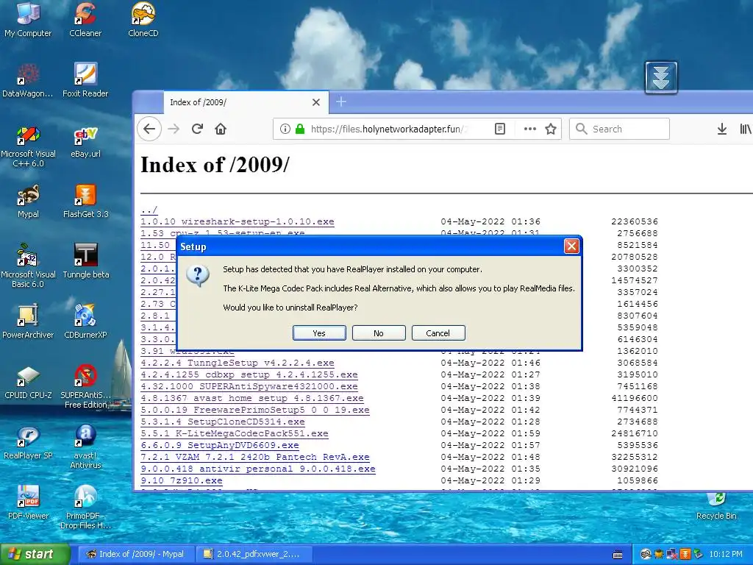Switch to the 2.0.42_pdfxvwer taskbar item
The height and width of the screenshot is (565, 753).
click(x=254, y=554)
